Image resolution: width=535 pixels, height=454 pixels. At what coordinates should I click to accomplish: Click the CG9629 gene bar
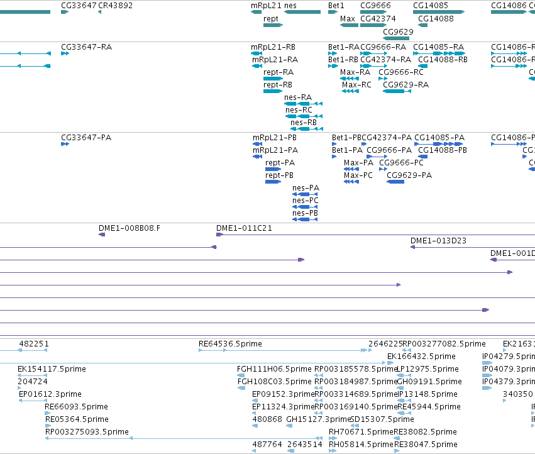(396, 38)
